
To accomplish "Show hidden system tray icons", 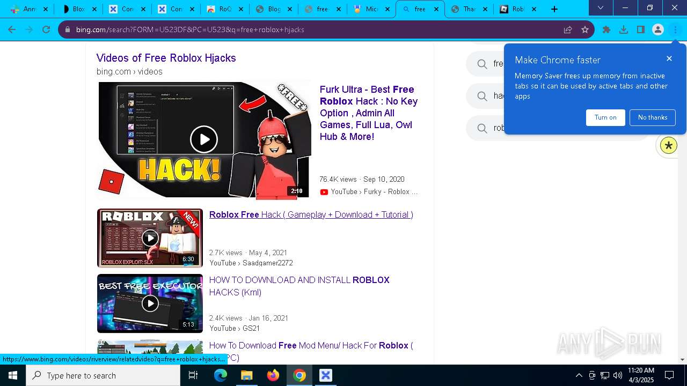I will click(579, 375).
